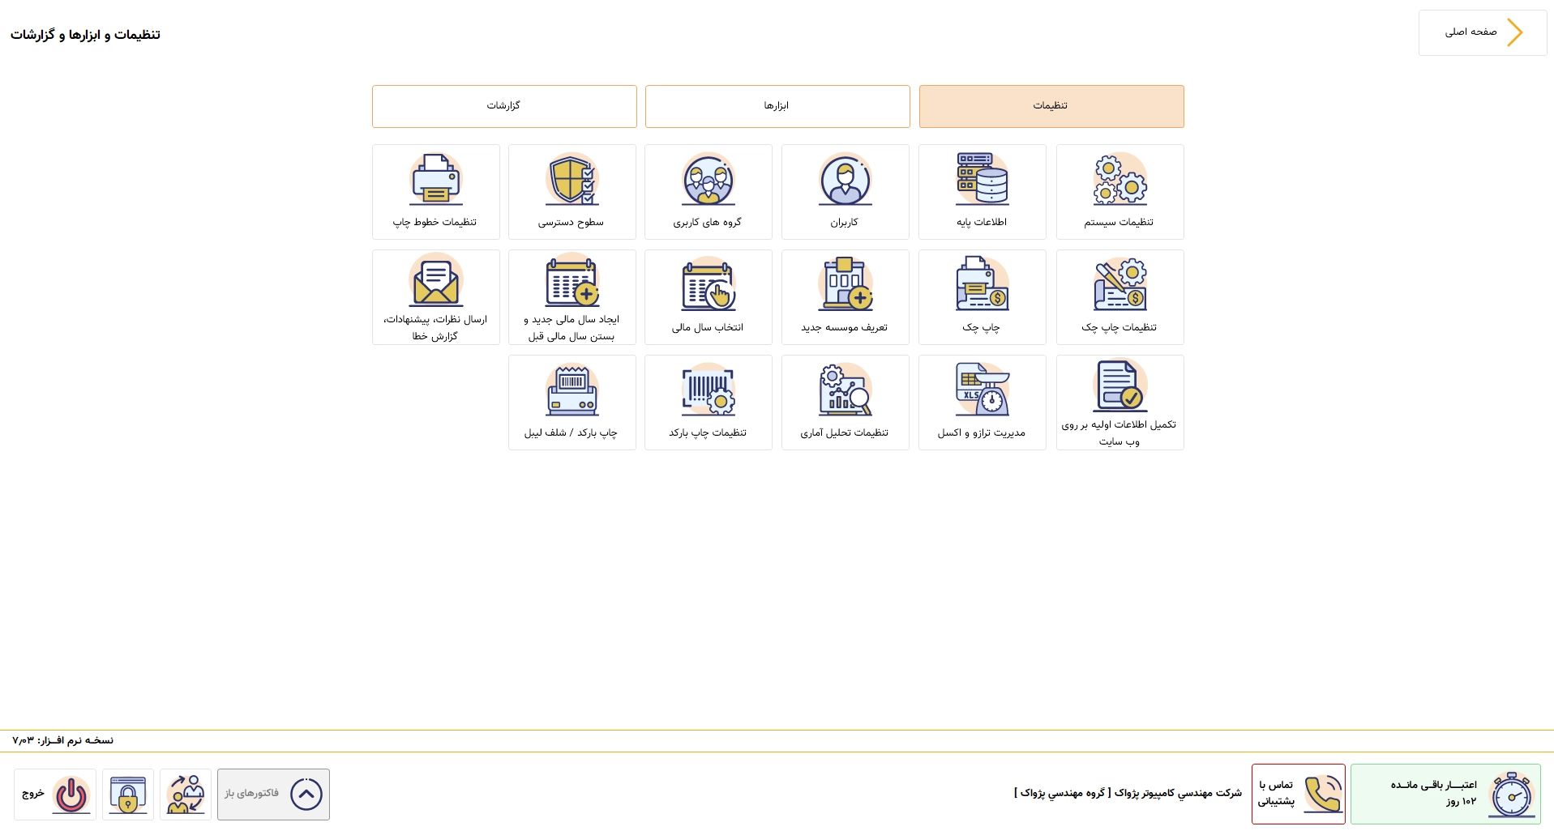
Task: Click the phone support (تماس با پشتیبانی) icon
Action: pos(1323,794)
